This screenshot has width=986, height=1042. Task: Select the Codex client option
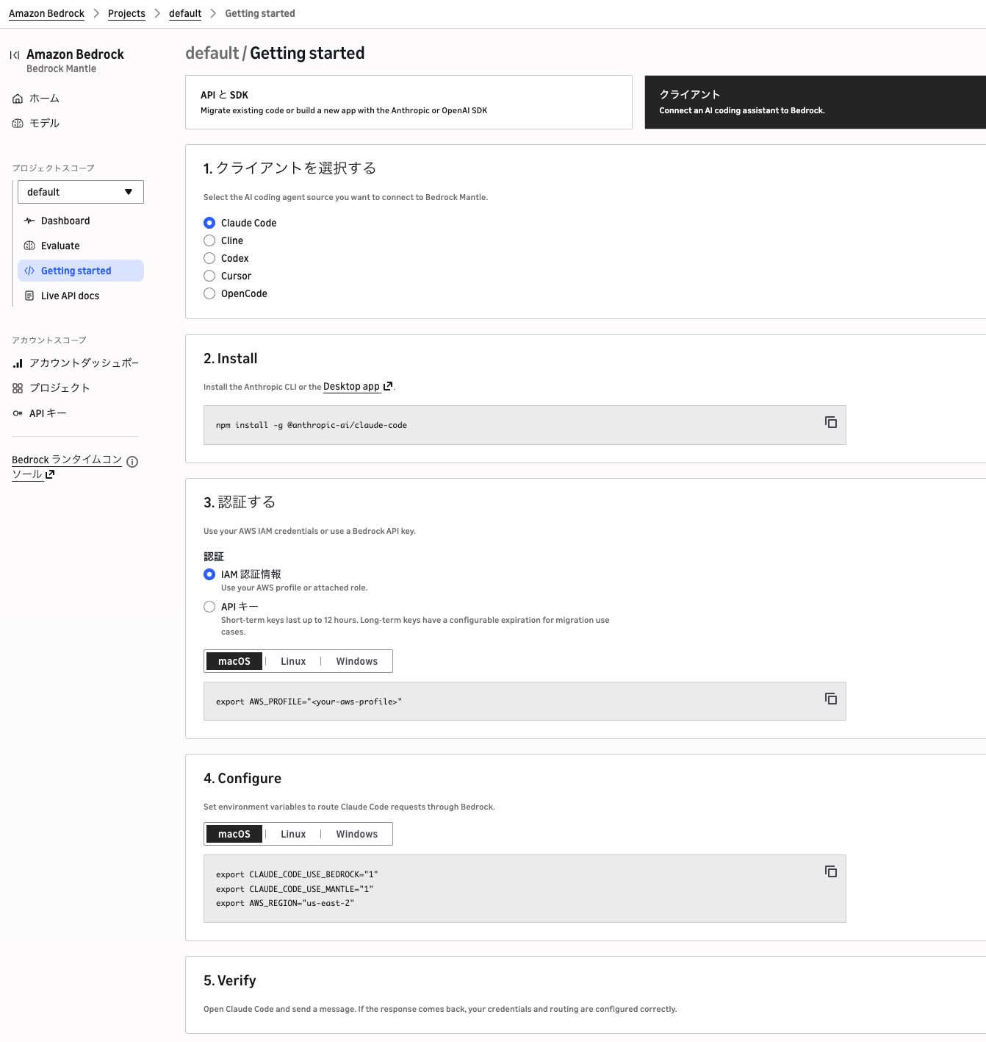coord(209,258)
